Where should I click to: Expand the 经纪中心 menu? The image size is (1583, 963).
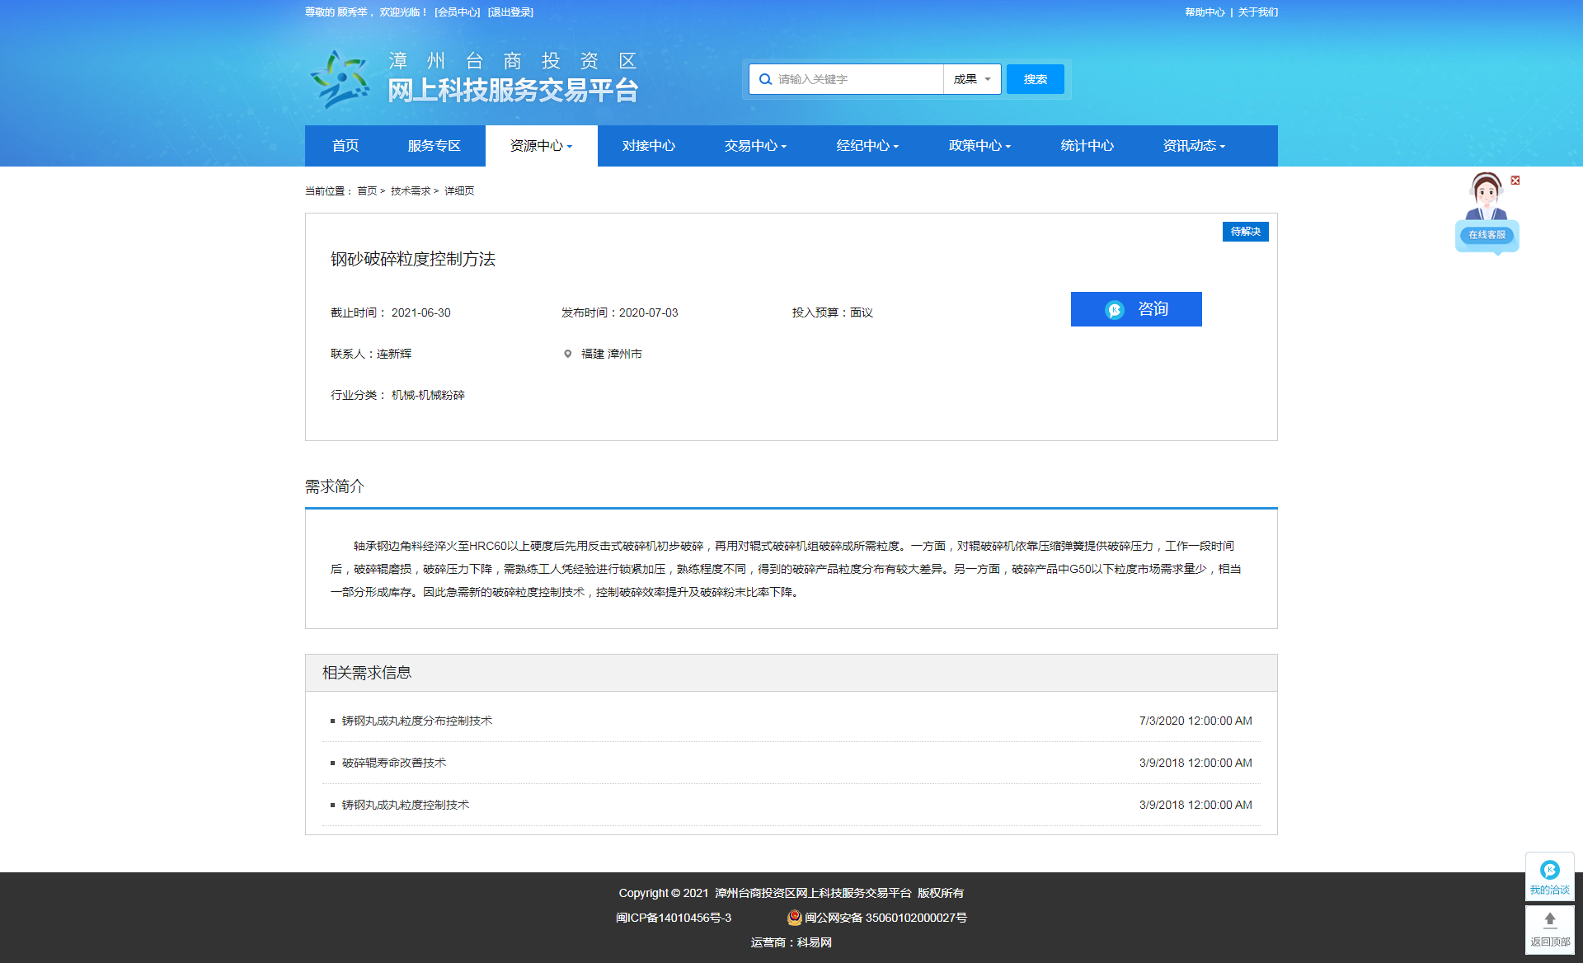867,146
